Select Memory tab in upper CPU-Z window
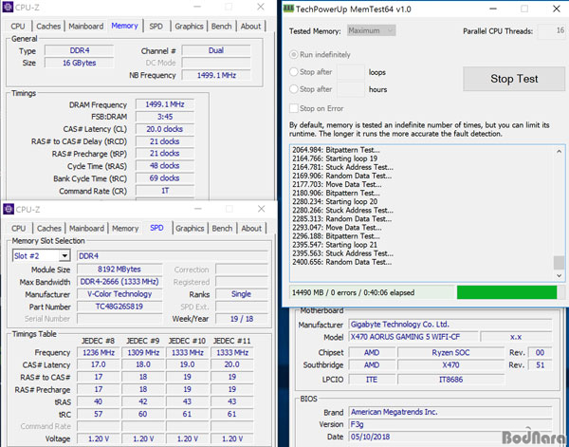 point(124,26)
